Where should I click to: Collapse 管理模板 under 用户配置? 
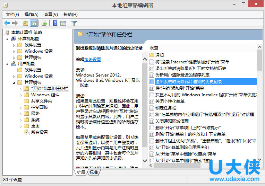tap(14, 83)
